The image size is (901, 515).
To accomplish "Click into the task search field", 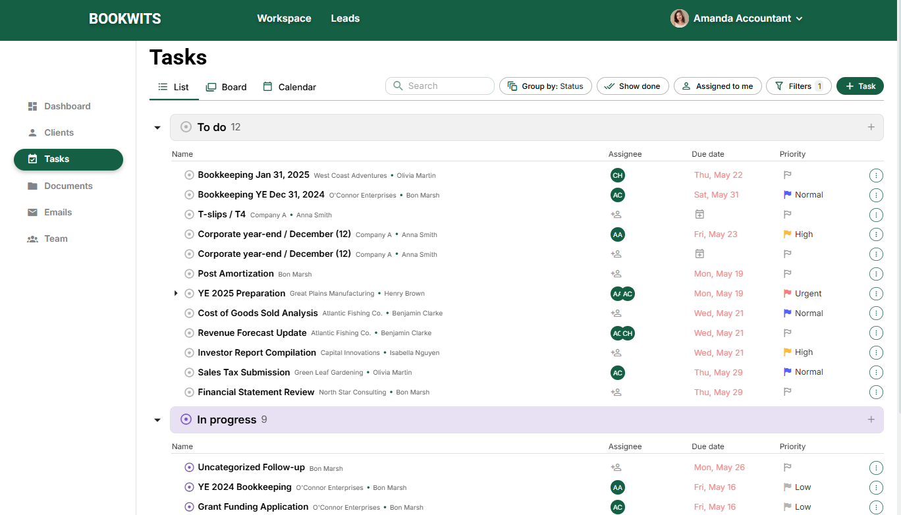I will [439, 86].
